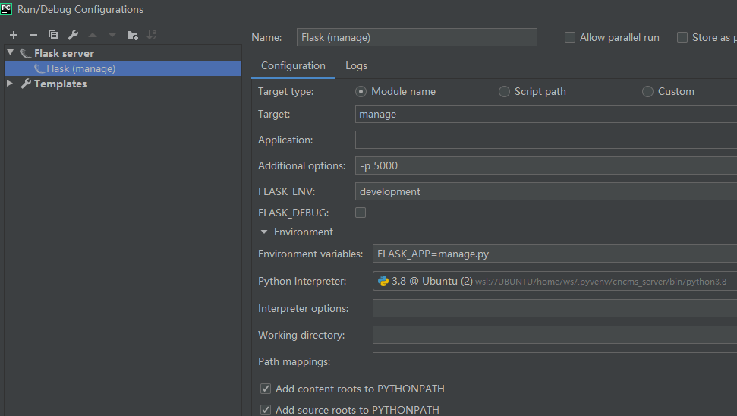
Task: Click the Templates wrench icon in the tree
Action: coord(26,84)
